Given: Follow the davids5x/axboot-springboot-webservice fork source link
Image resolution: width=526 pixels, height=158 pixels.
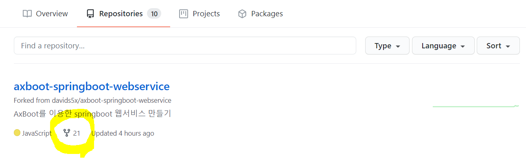Looking at the screenshot, I should point(112,100).
